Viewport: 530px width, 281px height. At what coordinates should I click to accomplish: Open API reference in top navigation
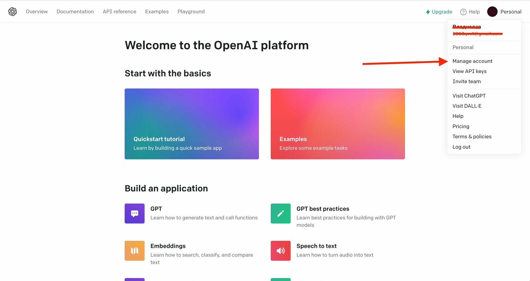click(119, 12)
